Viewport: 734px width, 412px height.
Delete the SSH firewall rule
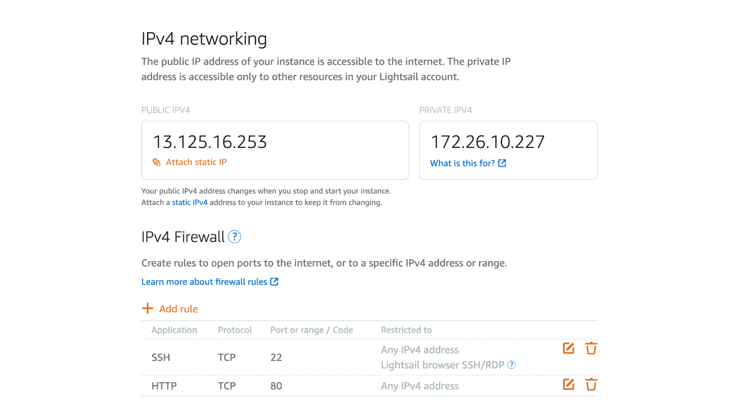(591, 348)
